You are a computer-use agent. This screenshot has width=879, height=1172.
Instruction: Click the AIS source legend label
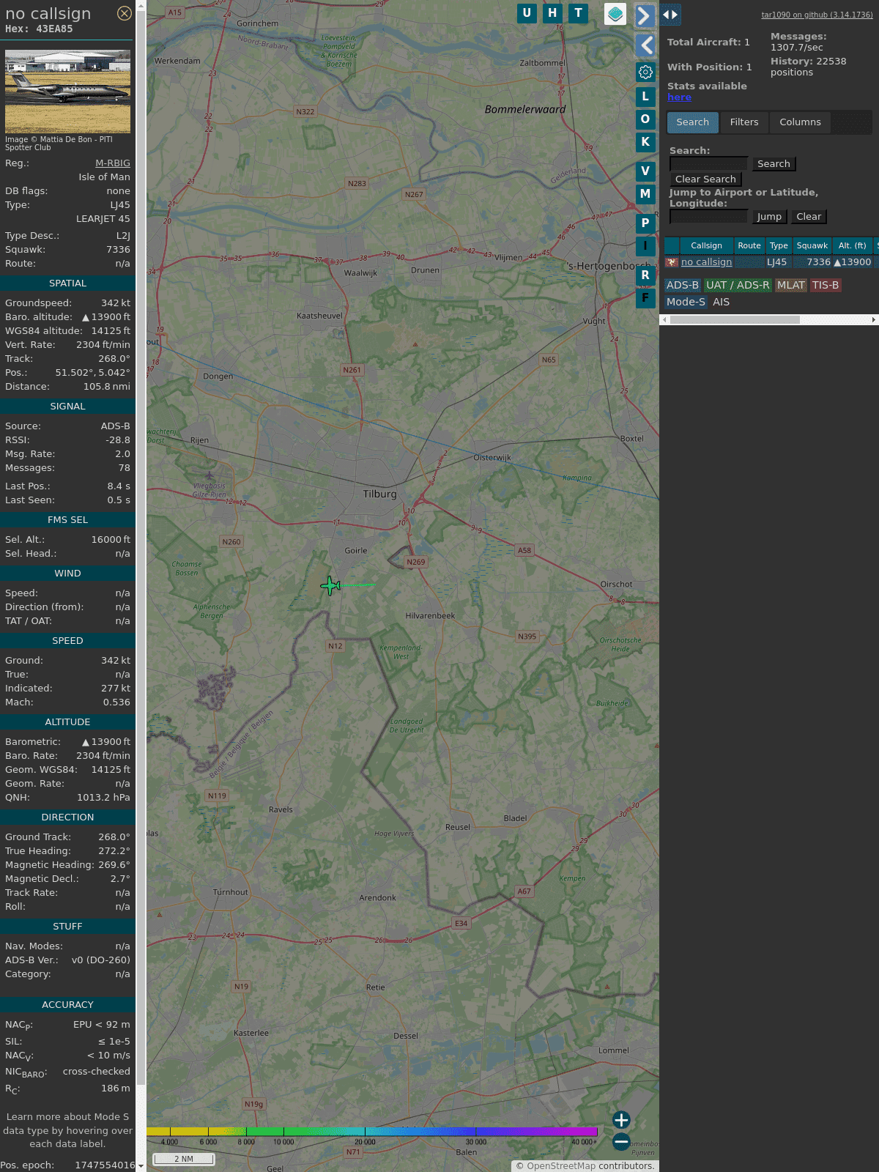click(x=722, y=302)
